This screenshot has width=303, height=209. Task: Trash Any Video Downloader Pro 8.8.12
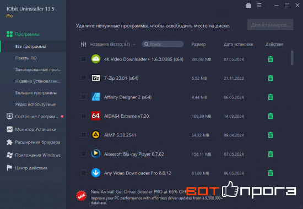click(270, 173)
